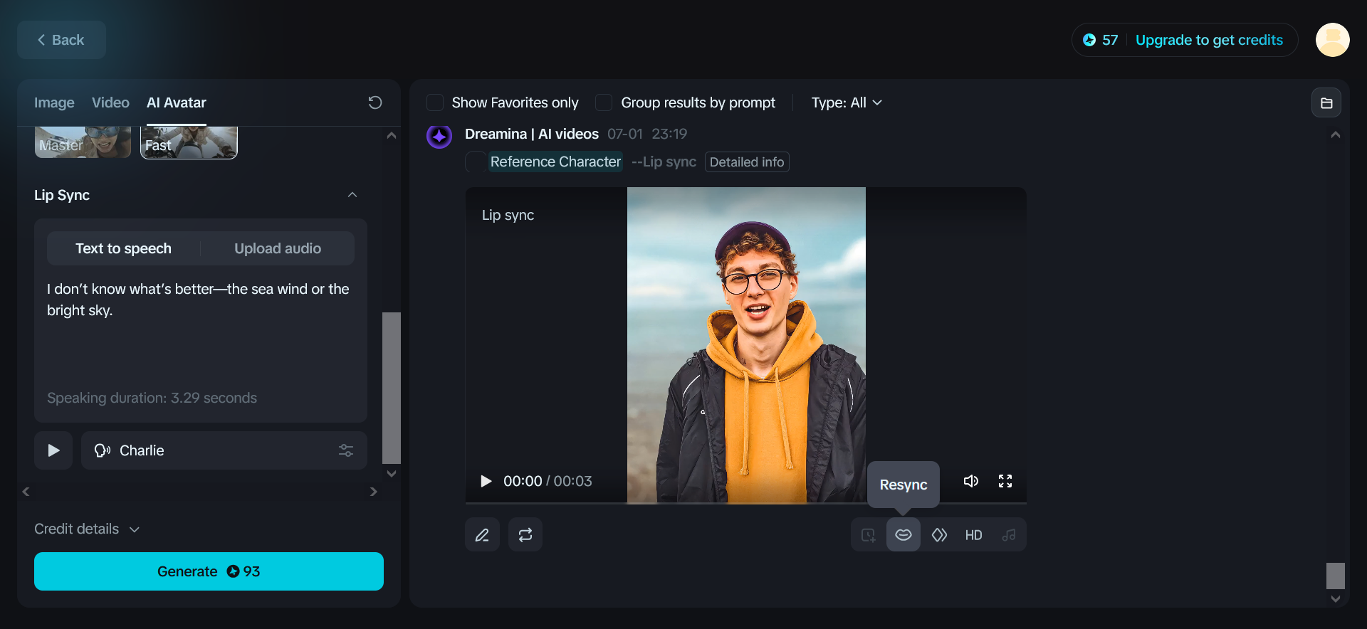The width and height of the screenshot is (1367, 629).
Task: Select the Master mode thumbnail
Action: click(x=83, y=142)
